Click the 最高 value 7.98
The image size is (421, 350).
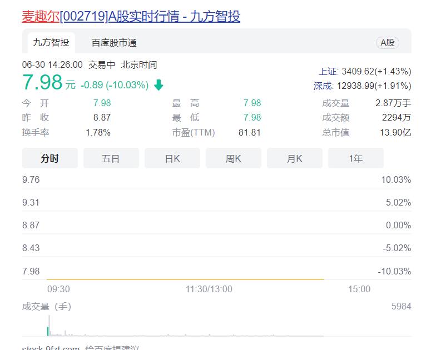(252, 103)
